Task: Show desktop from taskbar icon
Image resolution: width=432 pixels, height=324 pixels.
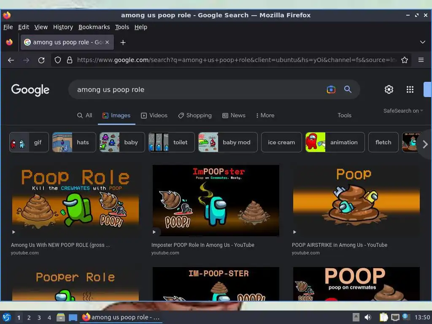Action: (73, 318)
